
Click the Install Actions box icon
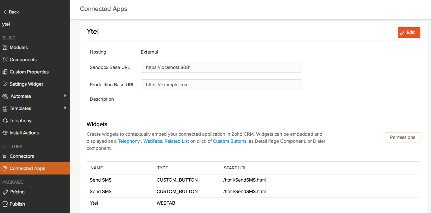[5, 133]
